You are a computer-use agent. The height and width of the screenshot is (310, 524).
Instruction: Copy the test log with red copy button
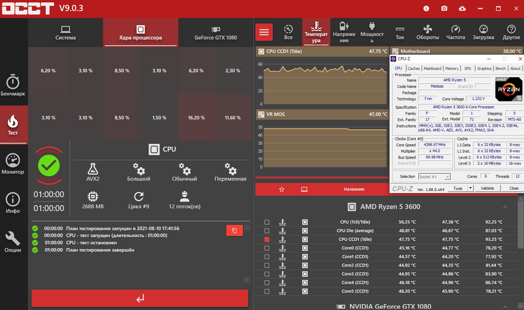[235, 230]
